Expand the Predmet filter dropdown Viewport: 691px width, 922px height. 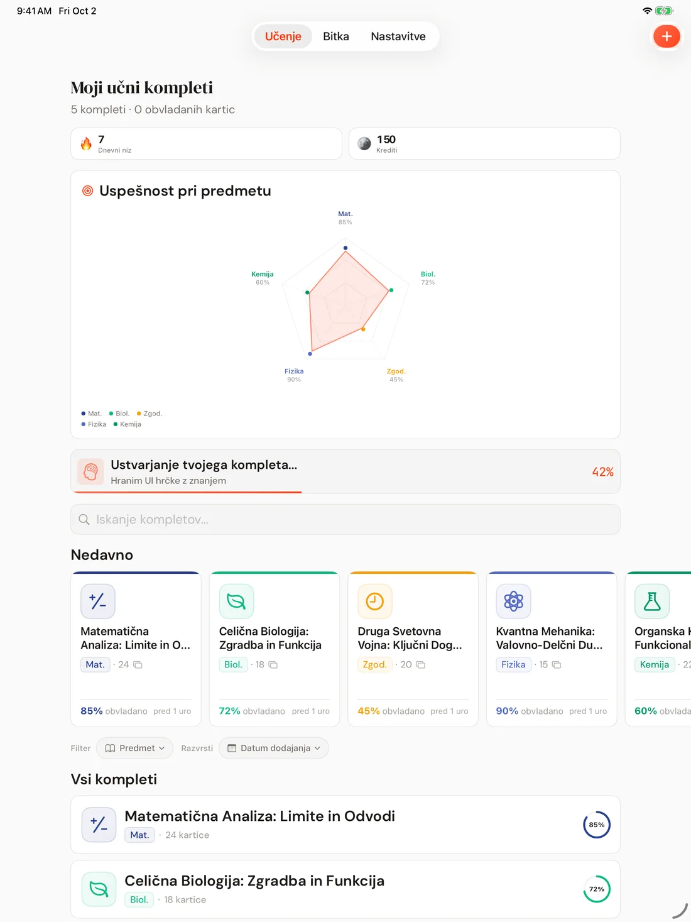(x=134, y=748)
